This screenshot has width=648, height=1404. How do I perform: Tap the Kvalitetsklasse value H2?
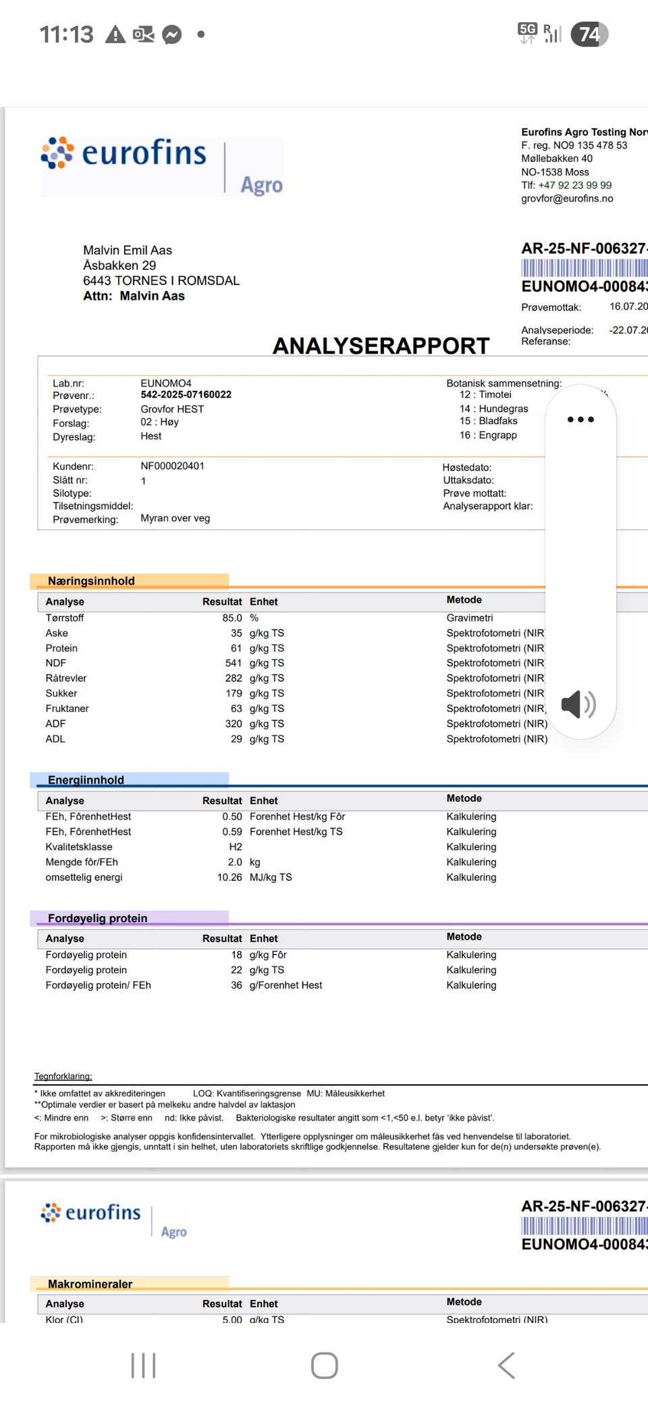click(236, 846)
